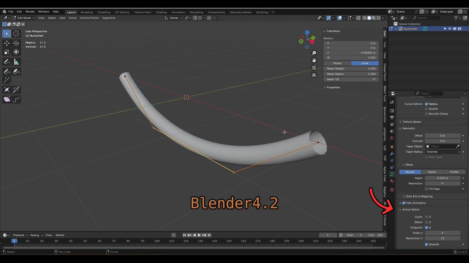Click the Pan view hand icon
This screenshot has width=469, height=263.
coord(314,60)
